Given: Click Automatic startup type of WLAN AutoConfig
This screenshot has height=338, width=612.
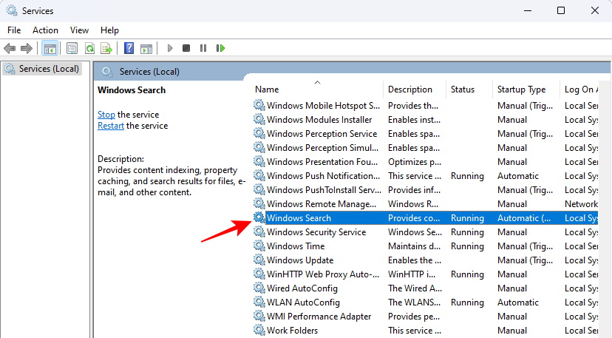Looking at the screenshot, I should 518,302.
